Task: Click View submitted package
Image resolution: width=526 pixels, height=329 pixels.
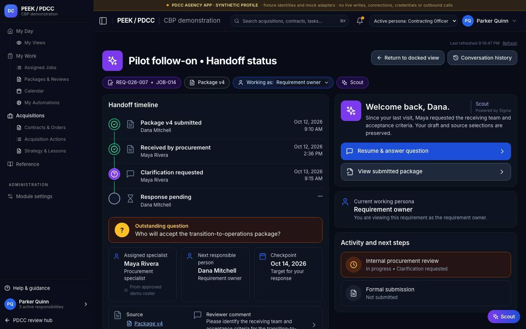Action: [426, 172]
